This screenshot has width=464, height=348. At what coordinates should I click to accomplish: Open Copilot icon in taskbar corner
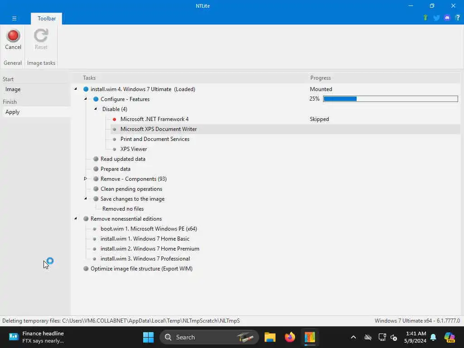coord(449,337)
